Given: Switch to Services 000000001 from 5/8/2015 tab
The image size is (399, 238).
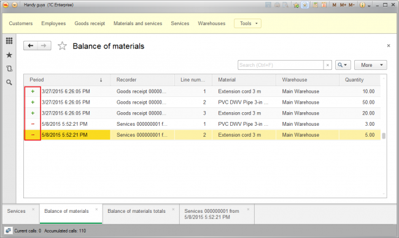Looking at the screenshot, I should click(212, 214).
